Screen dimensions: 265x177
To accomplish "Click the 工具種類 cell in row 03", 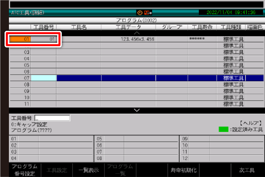I will 233,52.
